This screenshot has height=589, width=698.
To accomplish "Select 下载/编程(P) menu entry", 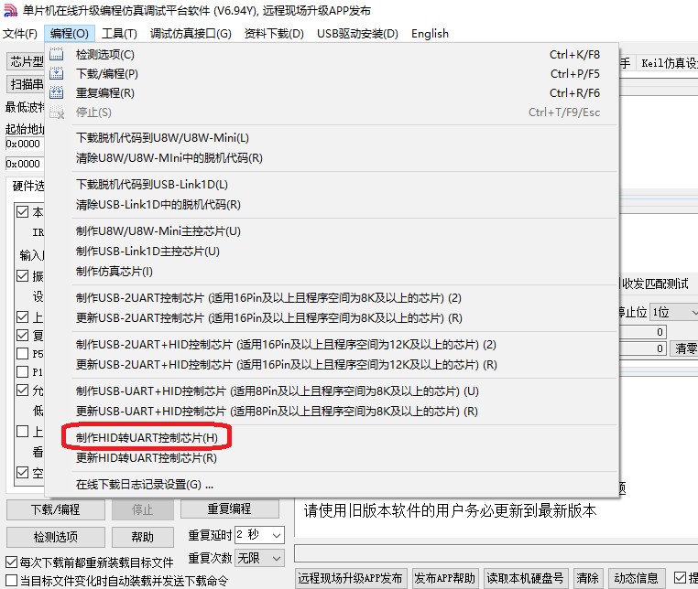I will (x=332, y=73).
